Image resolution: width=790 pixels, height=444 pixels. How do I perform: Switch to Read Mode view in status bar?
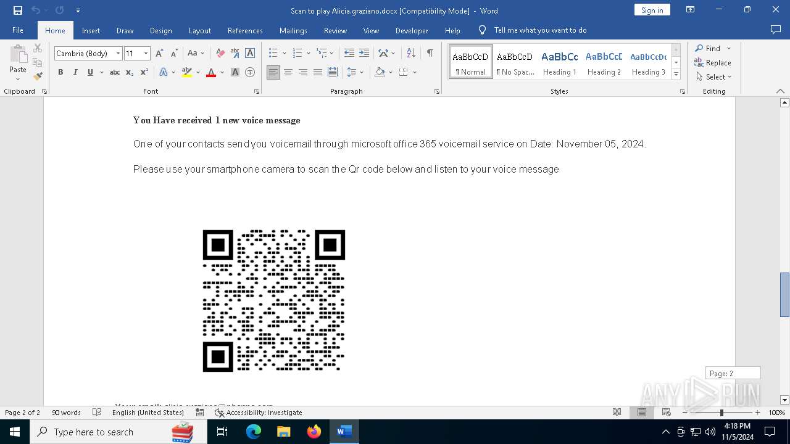[x=617, y=413]
